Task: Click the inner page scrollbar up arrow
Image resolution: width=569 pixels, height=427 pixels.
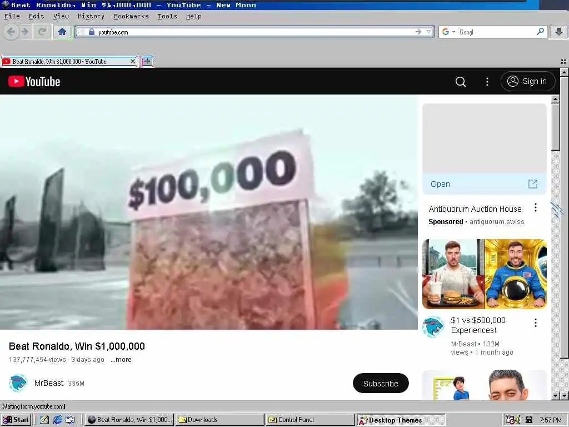Action: [556, 100]
